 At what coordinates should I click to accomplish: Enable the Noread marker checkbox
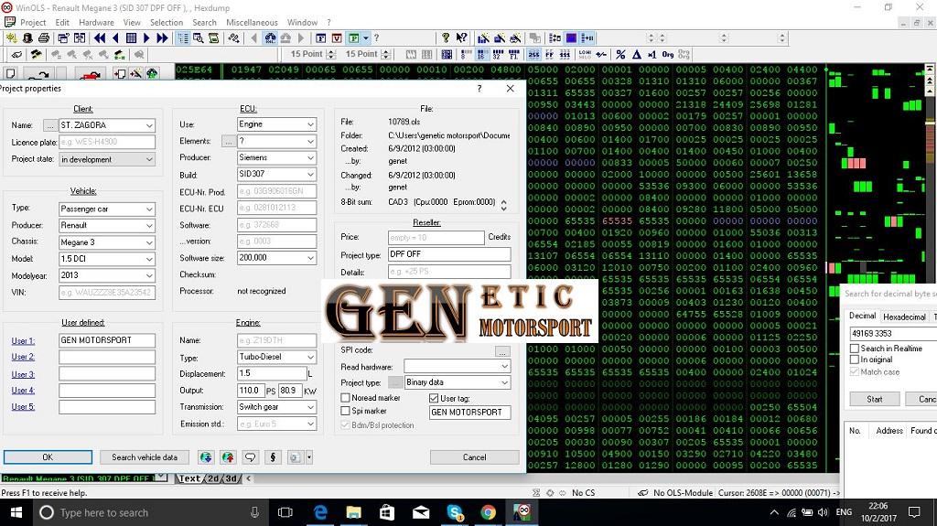click(x=346, y=398)
